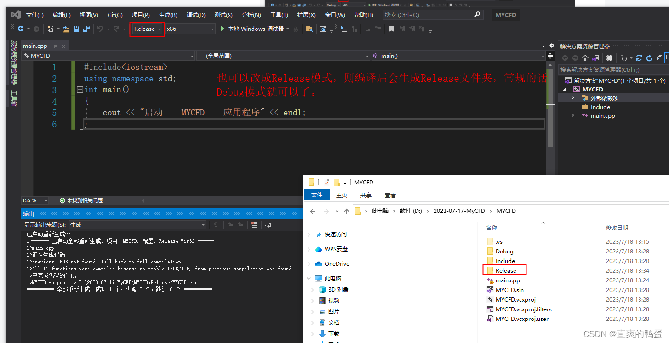Expand the 外部依赖项 node in Solution Explorer

click(x=572, y=97)
